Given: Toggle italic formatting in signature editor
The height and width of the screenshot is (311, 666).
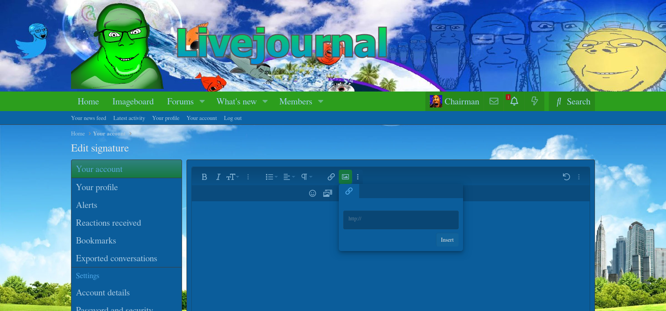Looking at the screenshot, I should click(218, 177).
